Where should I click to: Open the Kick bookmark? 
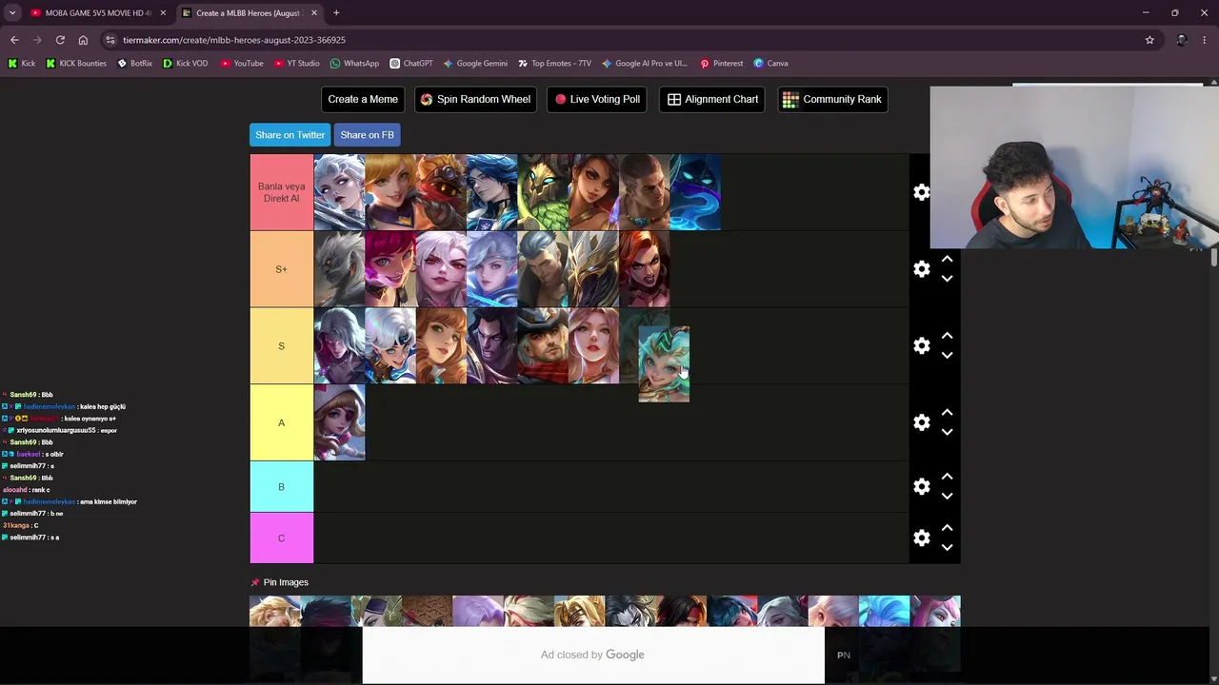pyautogui.click(x=22, y=64)
